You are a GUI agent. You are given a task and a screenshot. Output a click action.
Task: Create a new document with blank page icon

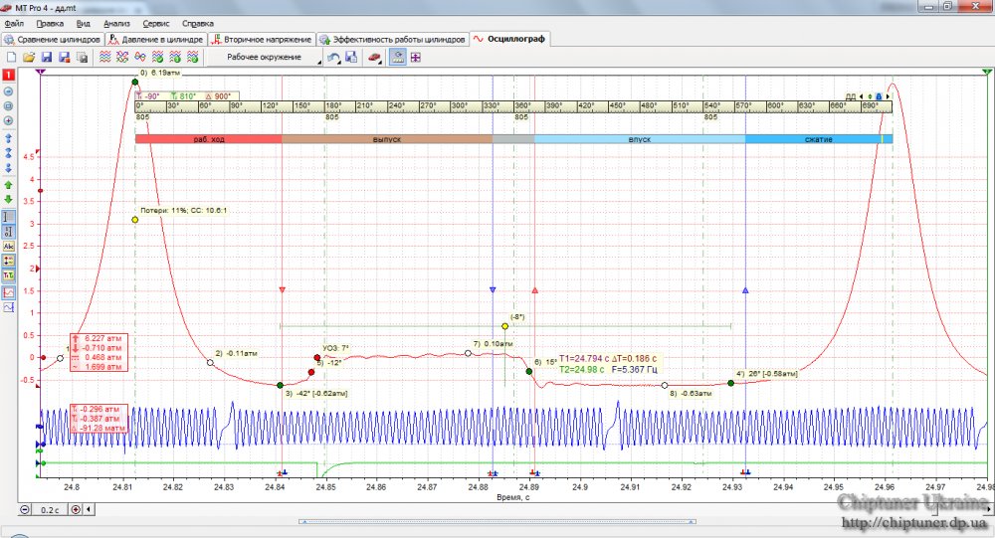click(x=11, y=57)
